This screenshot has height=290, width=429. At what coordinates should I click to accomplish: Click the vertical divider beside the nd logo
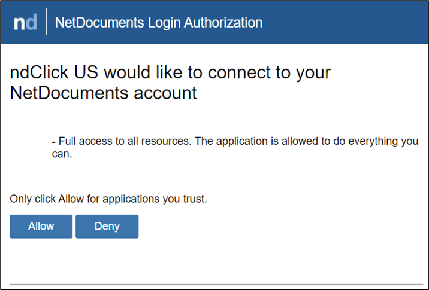tap(46, 23)
